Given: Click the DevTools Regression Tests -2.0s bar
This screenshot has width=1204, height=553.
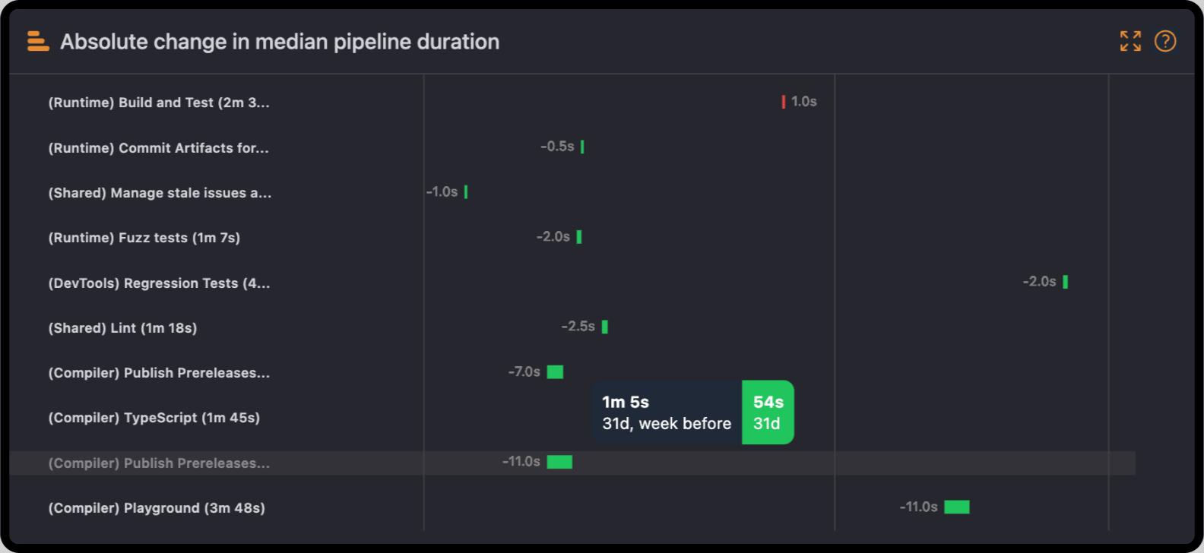Looking at the screenshot, I should coord(1065,282).
